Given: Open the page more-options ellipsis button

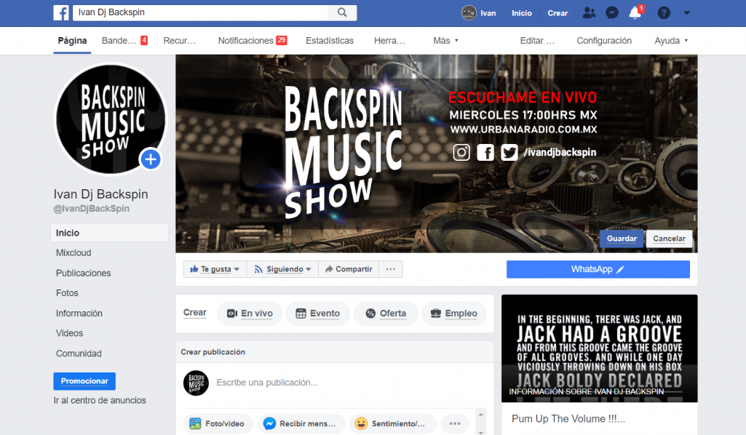Looking at the screenshot, I should coord(391,269).
